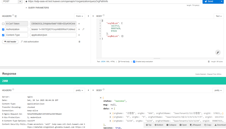Toggle Enable body evaluation checkbox
Viewport: 226px width, 129px height.
pos(134,62)
